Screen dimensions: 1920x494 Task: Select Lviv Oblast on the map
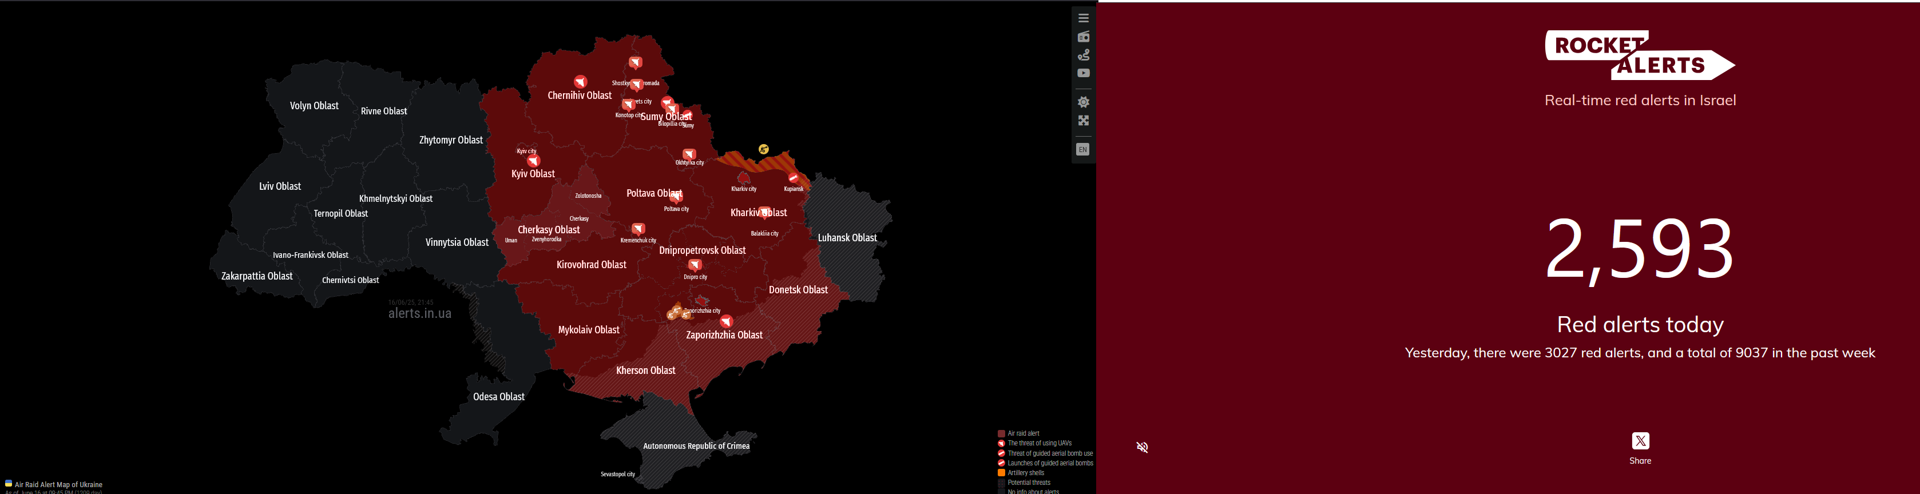tap(280, 186)
